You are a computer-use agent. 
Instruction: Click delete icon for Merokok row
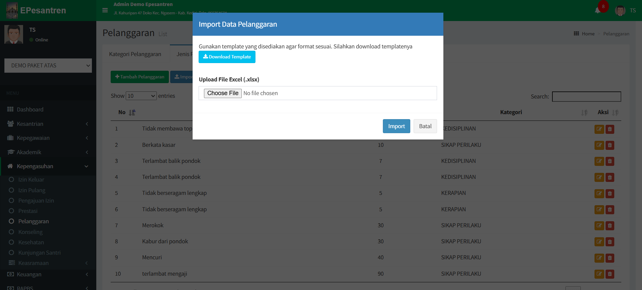(610, 226)
